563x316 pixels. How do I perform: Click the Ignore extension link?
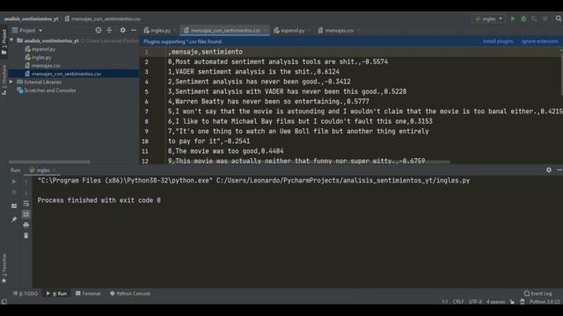pos(539,41)
